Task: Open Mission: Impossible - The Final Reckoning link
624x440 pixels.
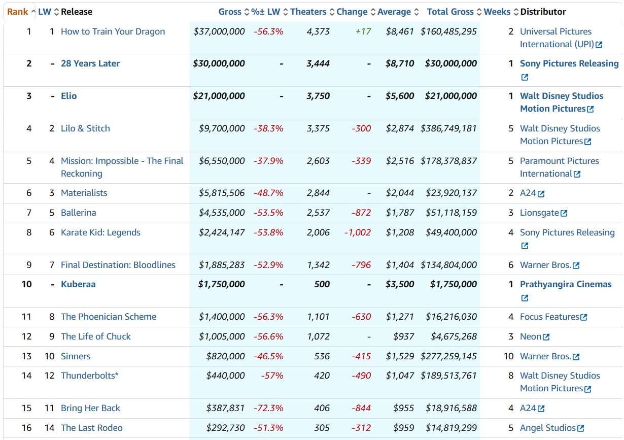Action: point(122,167)
